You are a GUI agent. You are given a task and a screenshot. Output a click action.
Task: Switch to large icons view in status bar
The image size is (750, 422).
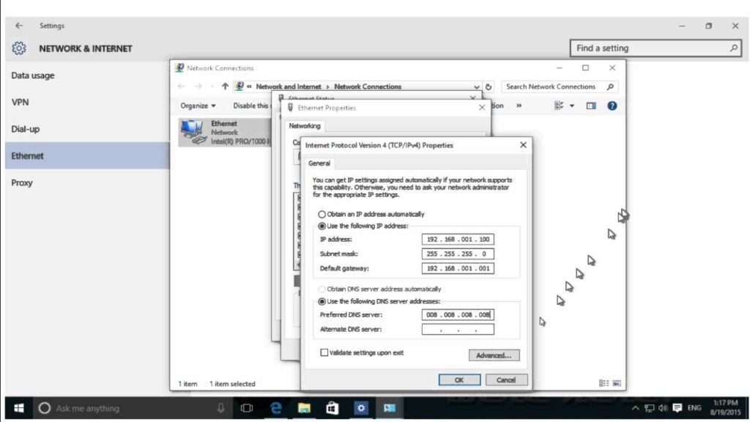pos(617,383)
